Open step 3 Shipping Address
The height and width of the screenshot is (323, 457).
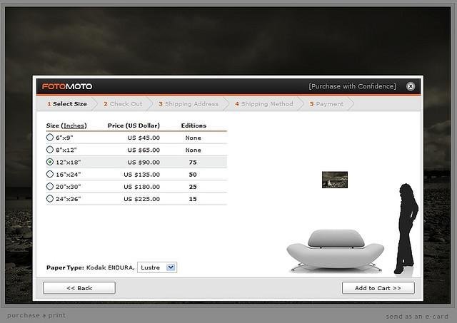point(189,104)
